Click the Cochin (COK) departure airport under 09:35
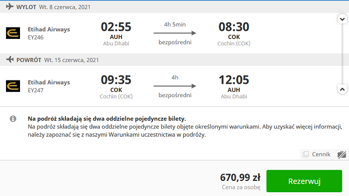The image size is (349, 196). (x=116, y=97)
